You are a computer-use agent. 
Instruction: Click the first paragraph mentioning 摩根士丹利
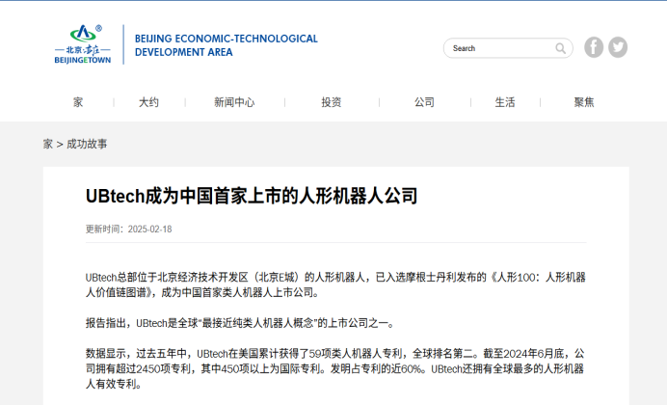click(335, 284)
